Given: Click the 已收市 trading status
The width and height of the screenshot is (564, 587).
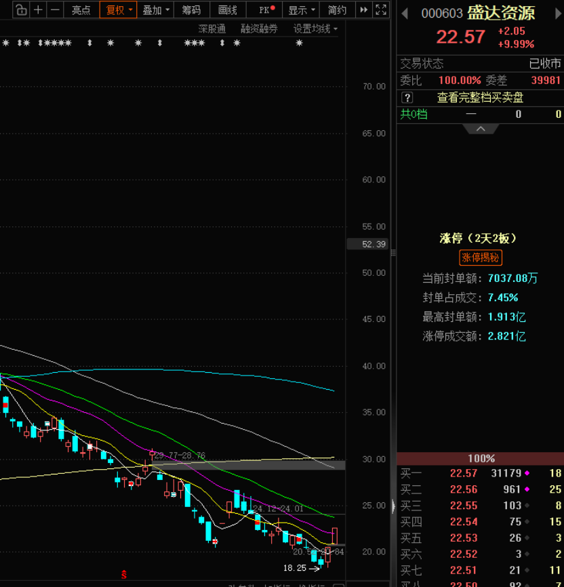Looking at the screenshot, I should [545, 63].
